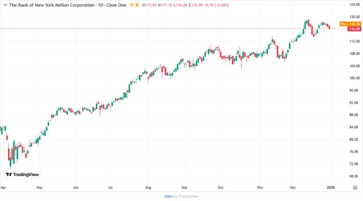Click the close value C116.09

(x=196, y=5)
